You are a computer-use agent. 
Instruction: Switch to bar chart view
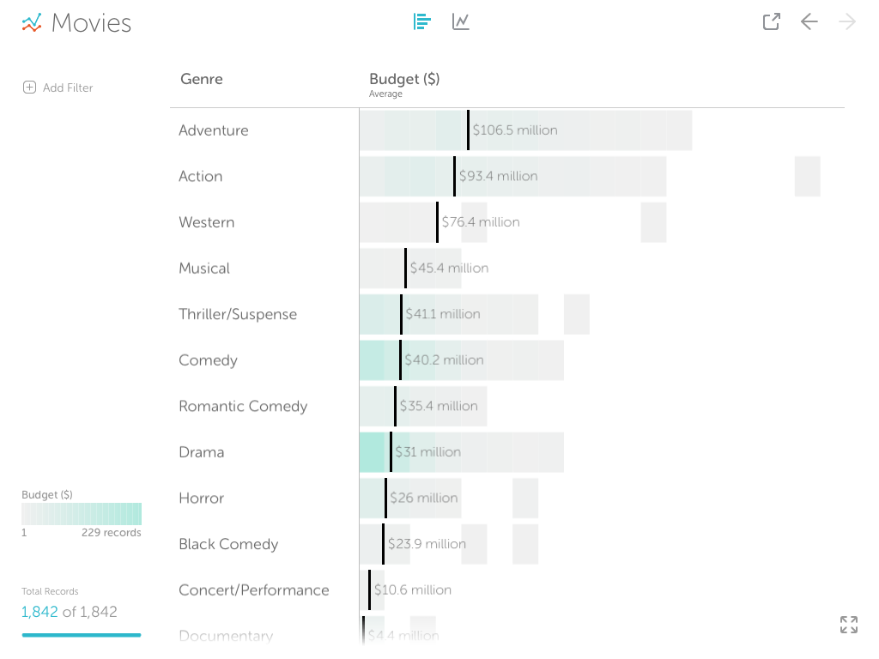pos(421,21)
